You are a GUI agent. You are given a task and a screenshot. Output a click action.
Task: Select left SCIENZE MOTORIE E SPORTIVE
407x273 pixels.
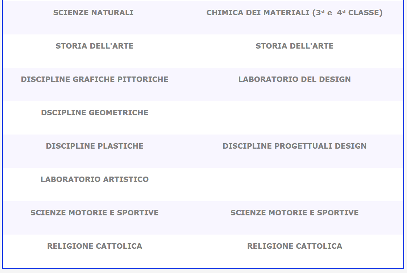[x=95, y=213]
